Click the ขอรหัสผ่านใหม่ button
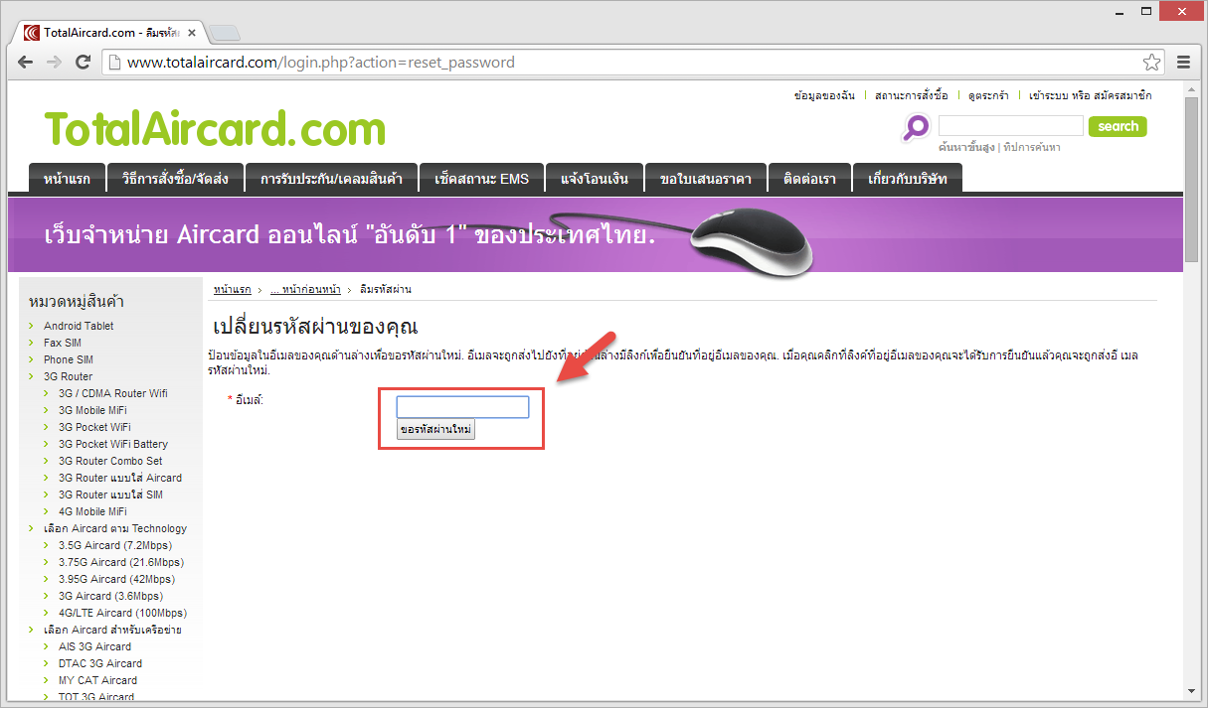Image resolution: width=1208 pixels, height=708 pixels. click(x=435, y=430)
